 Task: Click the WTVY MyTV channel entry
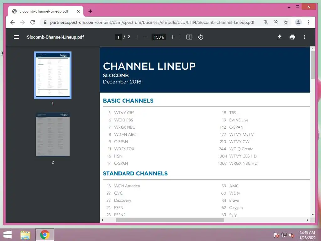[x=237, y=134]
